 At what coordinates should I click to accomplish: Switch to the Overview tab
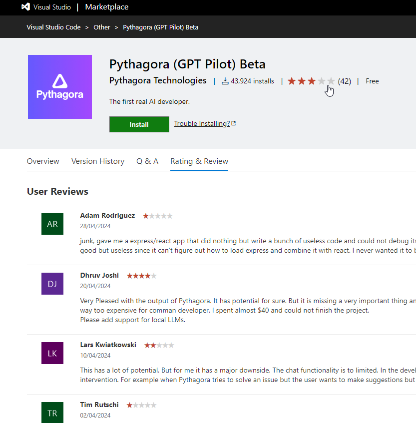pyautogui.click(x=43, y=161)
